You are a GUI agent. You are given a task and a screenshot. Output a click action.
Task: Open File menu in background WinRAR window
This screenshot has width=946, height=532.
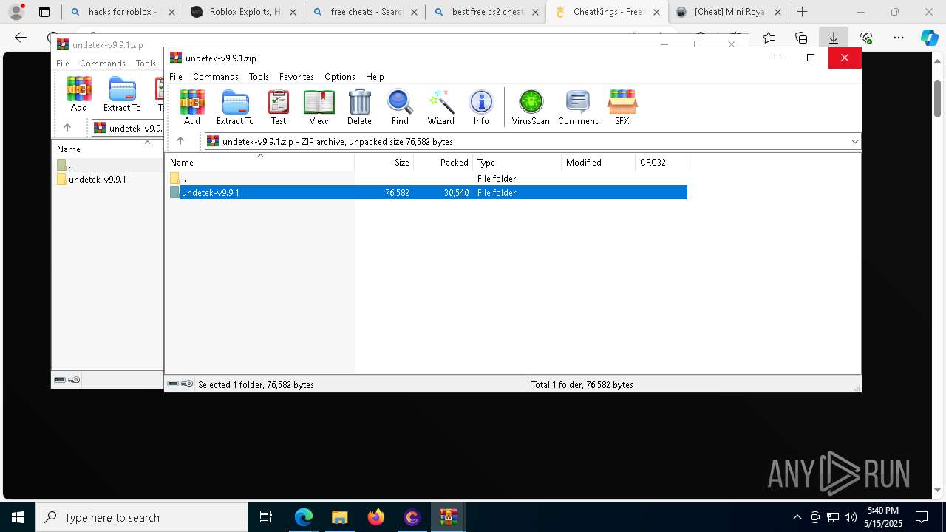click(x=63, y=64)
